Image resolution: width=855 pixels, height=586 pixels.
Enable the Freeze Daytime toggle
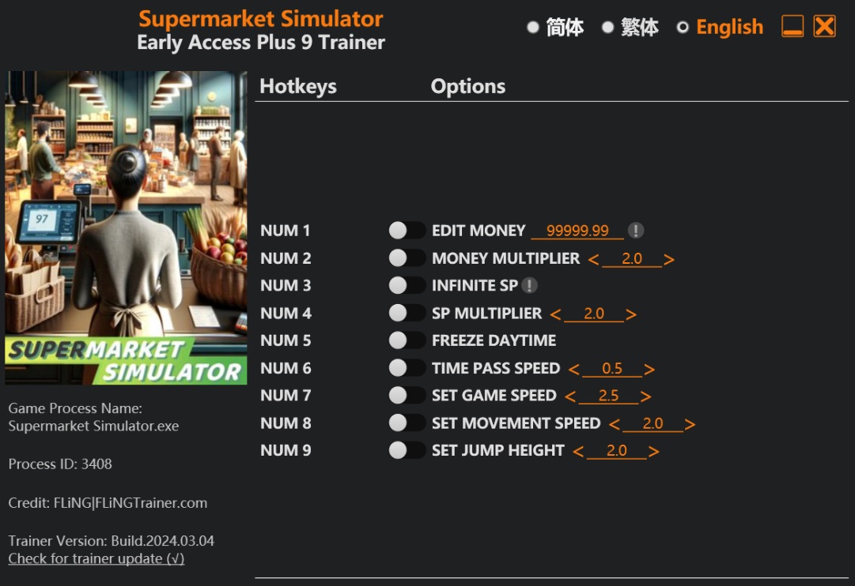point(407,340)
